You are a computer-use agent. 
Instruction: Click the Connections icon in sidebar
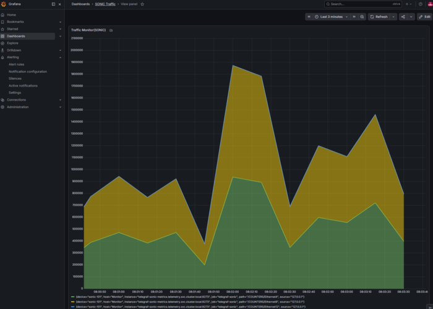pyautogui.click(x=2, y=100)
